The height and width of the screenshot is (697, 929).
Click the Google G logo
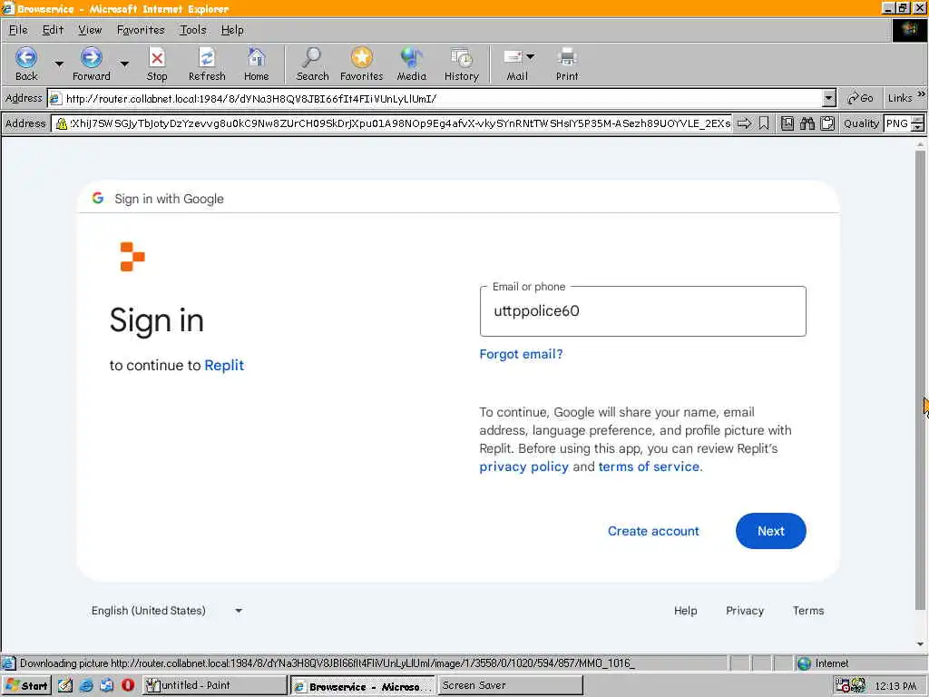98,198
